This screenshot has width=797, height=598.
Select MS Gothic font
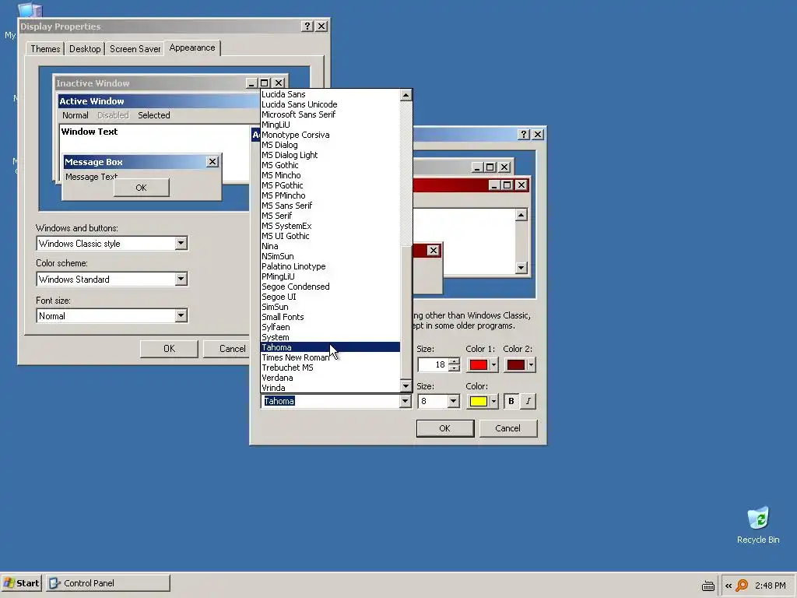[330, 165]
